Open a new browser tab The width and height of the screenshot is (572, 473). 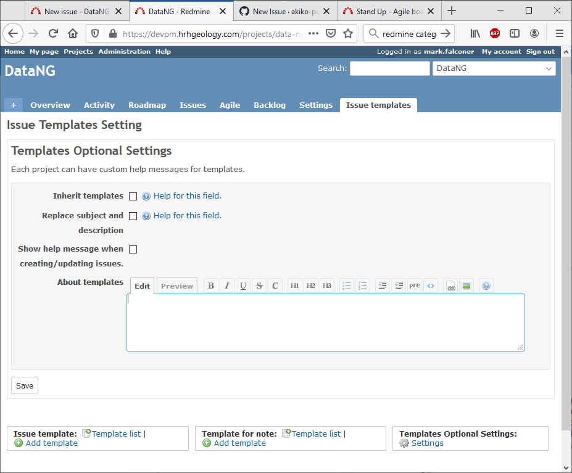pyautogui.click(x=452, y=11)
